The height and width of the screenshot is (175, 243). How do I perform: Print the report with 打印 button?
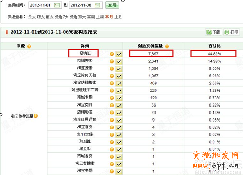pyautogui.click(x=232, y=32)
